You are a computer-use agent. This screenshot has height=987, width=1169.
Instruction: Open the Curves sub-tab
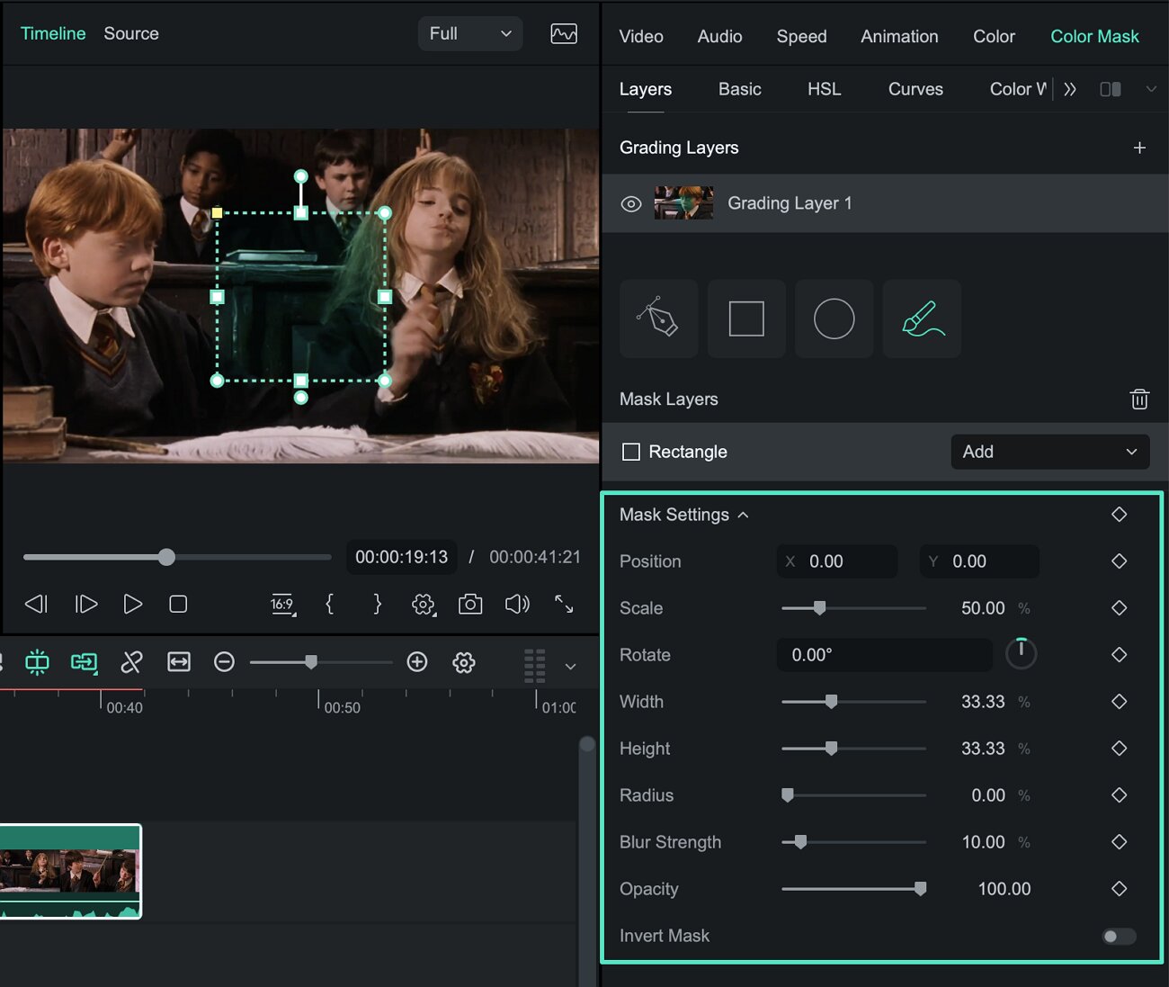pyautogui.click(x=915, y=89)
